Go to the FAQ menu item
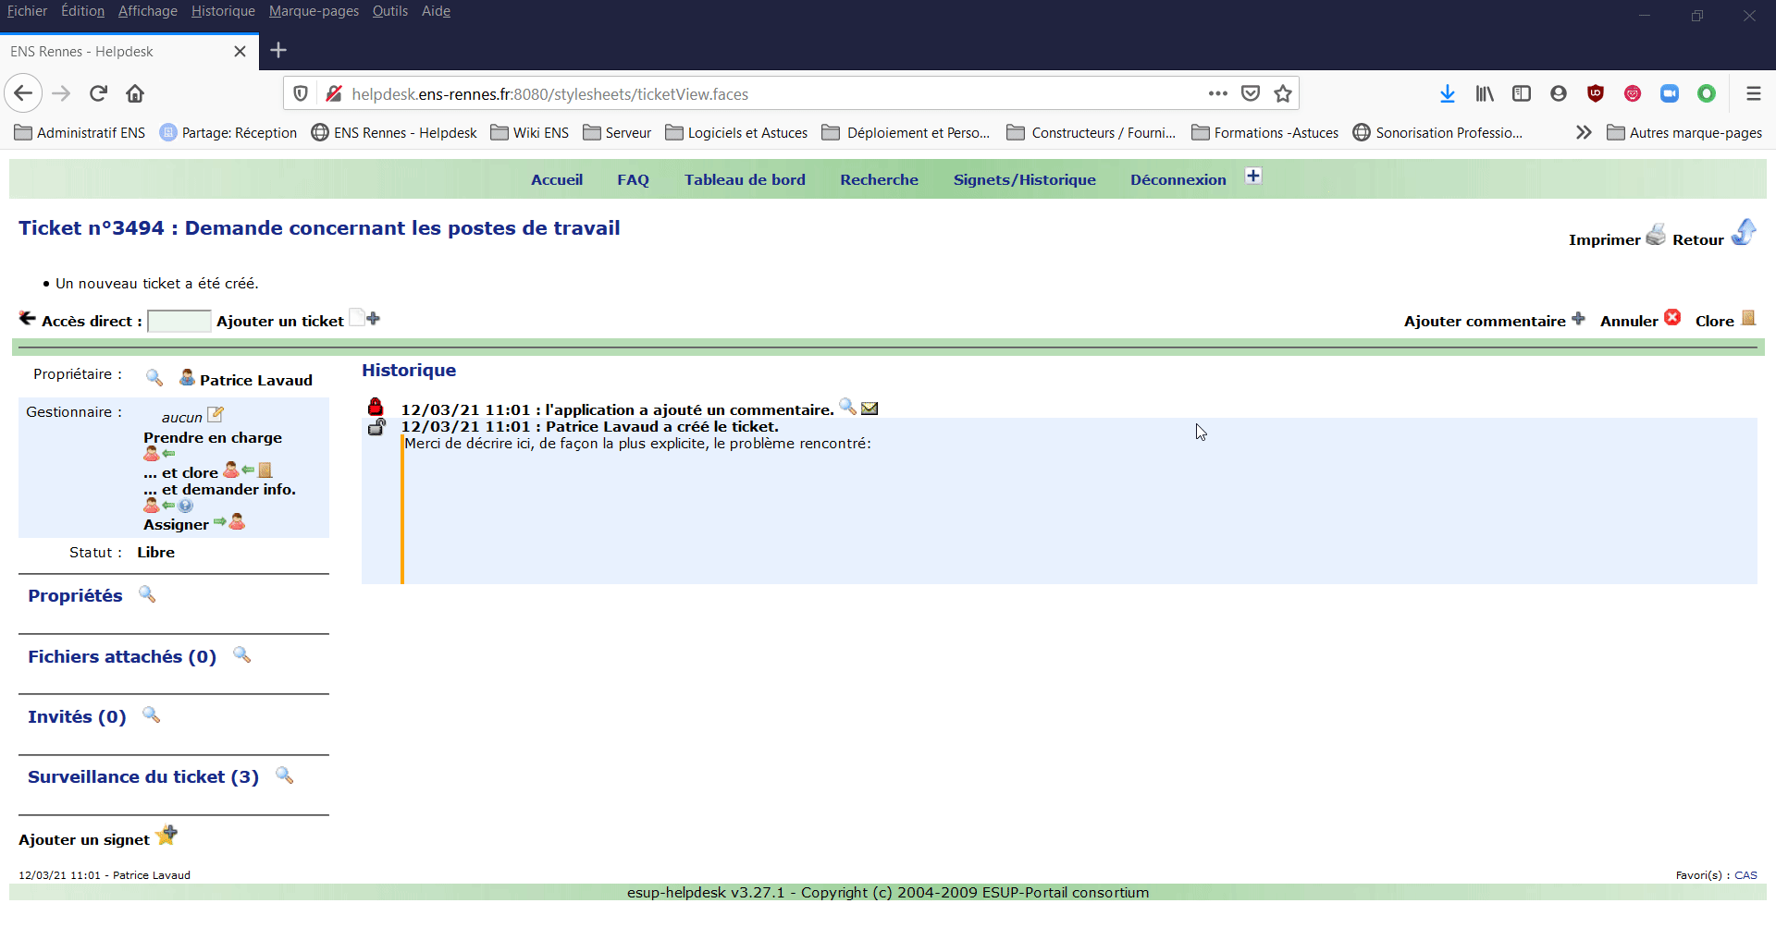This screenshot has width=1776, height=952. [633, 180]
